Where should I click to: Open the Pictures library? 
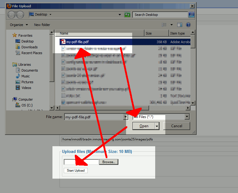pos(24,82)
